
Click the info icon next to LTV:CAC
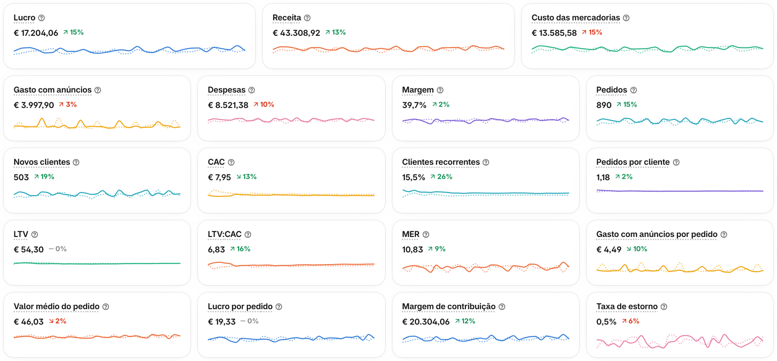point(248,234)
